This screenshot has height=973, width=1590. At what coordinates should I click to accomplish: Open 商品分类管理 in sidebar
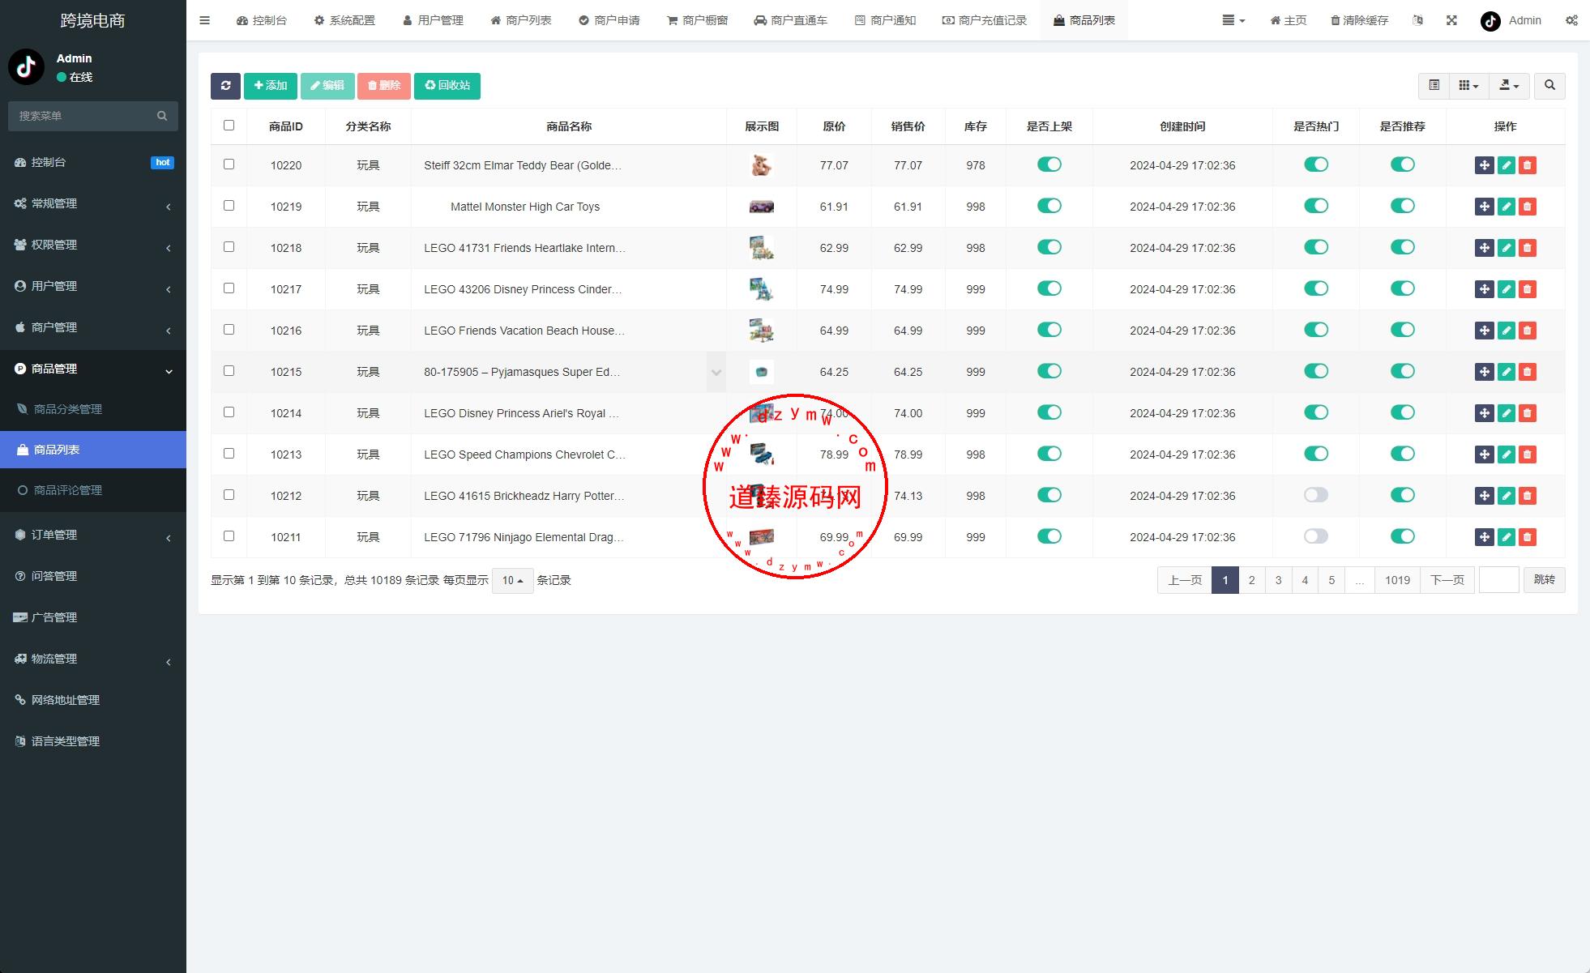pos(93,409)
